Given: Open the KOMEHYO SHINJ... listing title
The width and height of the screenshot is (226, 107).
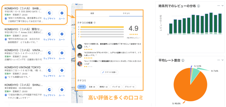Looking at the screenshot, I should [x=23, y=85].
